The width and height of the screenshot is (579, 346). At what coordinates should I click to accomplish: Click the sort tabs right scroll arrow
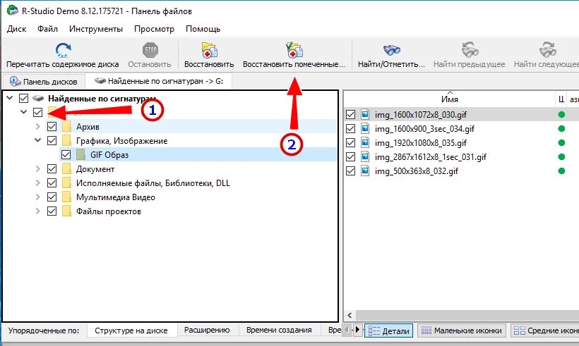coord(357,330)
